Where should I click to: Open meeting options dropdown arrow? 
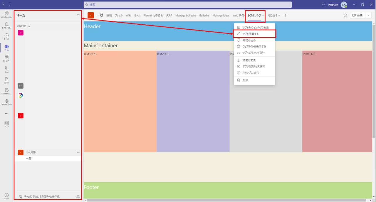[368, 15]
